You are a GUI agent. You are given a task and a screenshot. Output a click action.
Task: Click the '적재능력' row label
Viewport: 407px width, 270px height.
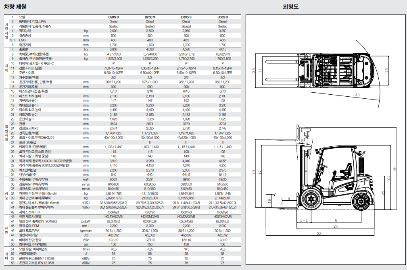coord(25,31)
